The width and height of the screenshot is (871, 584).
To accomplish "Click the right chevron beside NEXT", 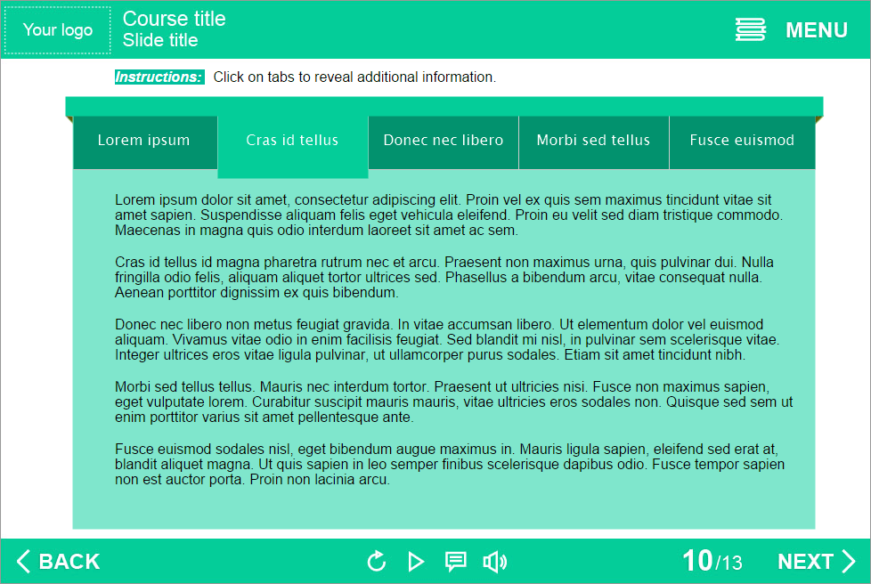I will point(849,561).
